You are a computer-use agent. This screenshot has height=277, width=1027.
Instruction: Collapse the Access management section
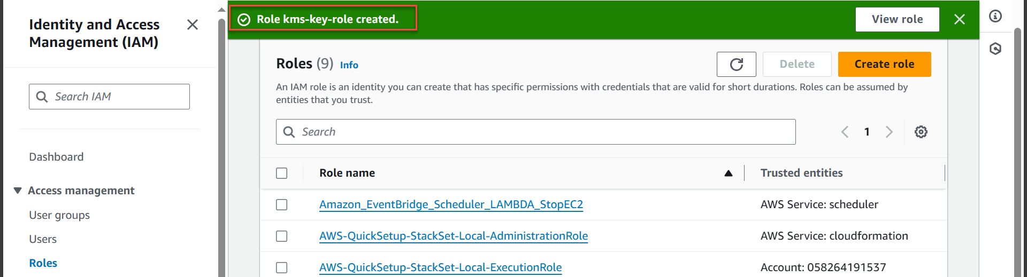(x=18, y=191)
